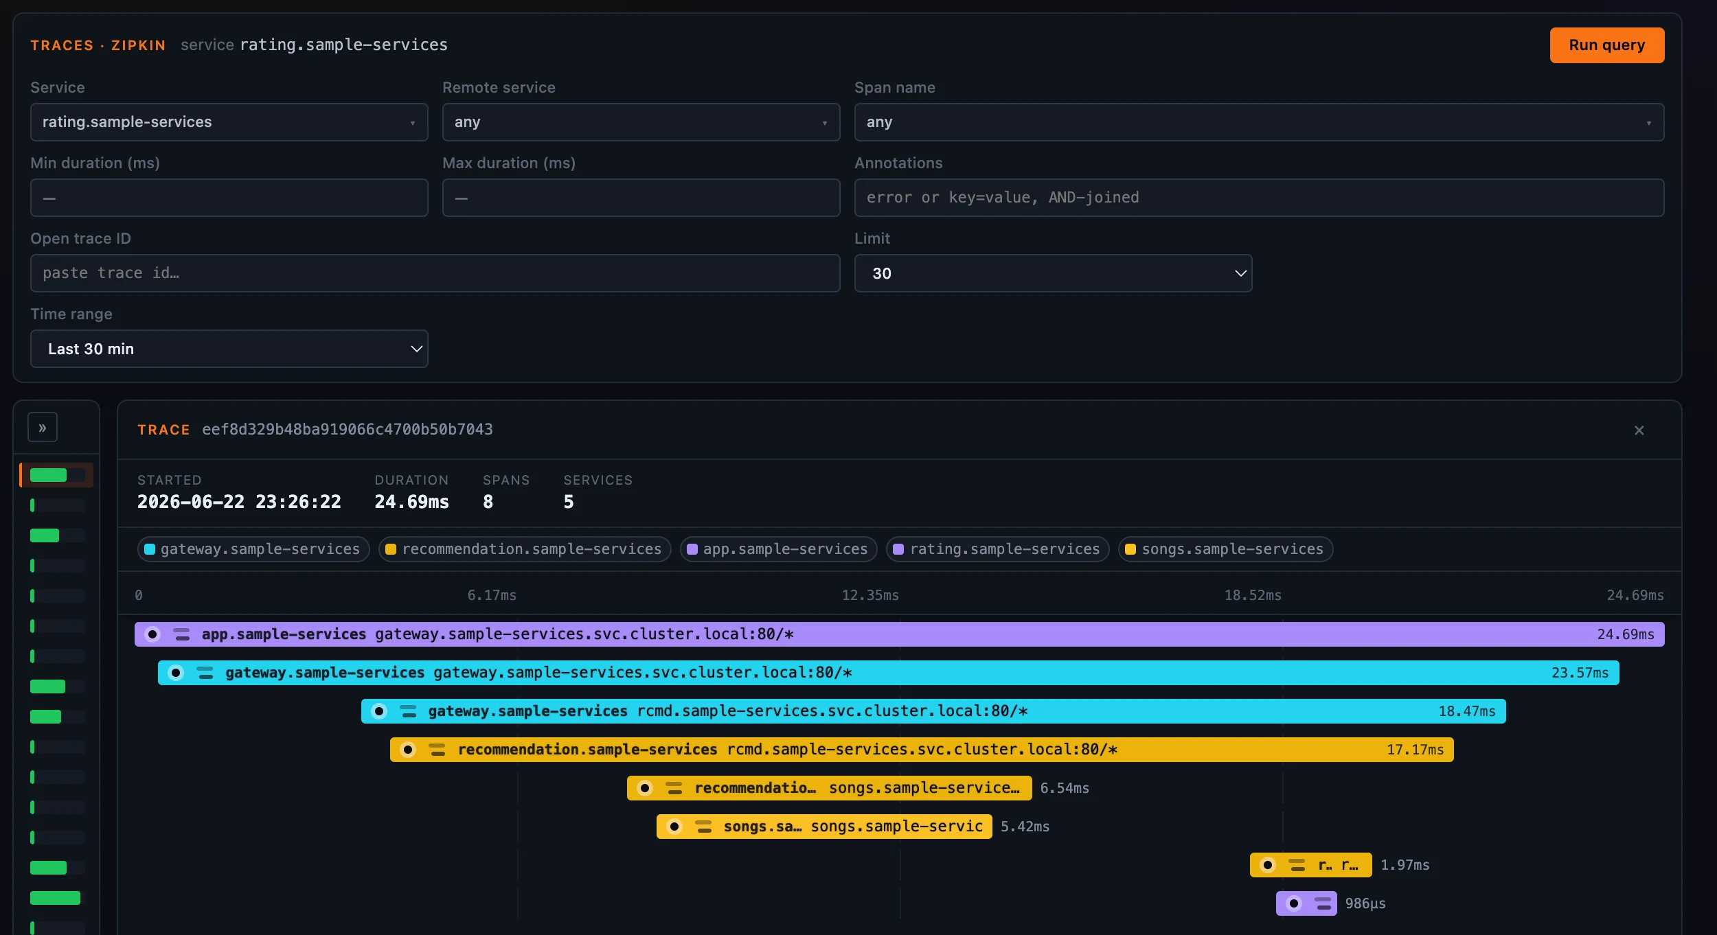Screen dimensions: 1717x935
Task: Toggle the gateway.sample-services service chip
Action: pos(253,549)
